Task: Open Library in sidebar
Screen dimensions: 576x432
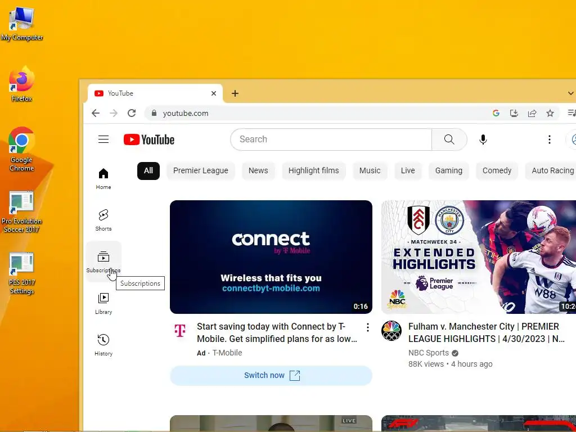Action: point(103,304)
